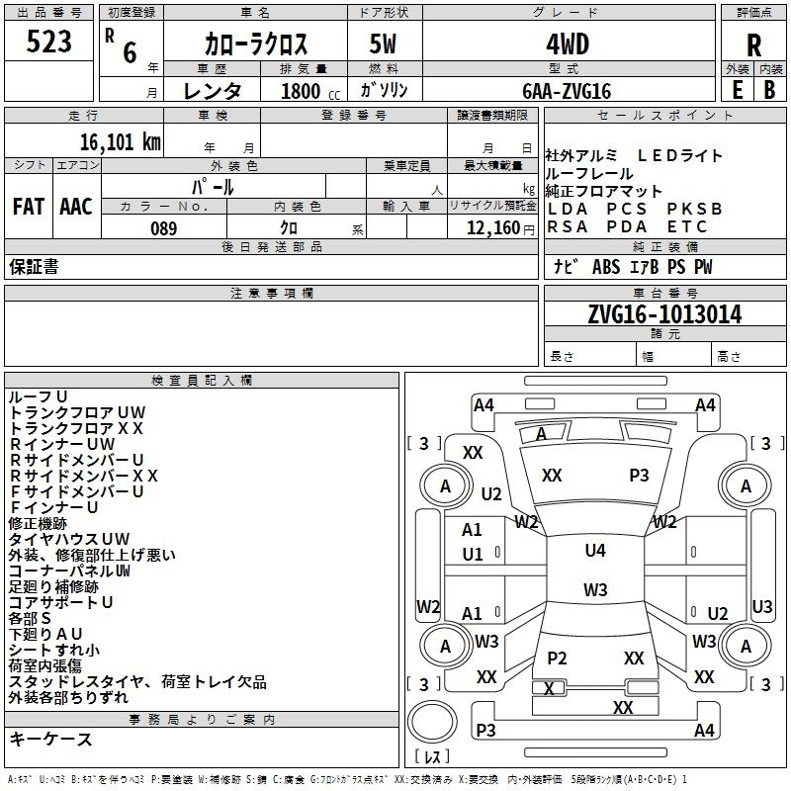Image resolution: width=791 pixels, height=791 pixels.
Task: Click the inspector note 外装各部ちりずれ
Action: coord(68,698)
